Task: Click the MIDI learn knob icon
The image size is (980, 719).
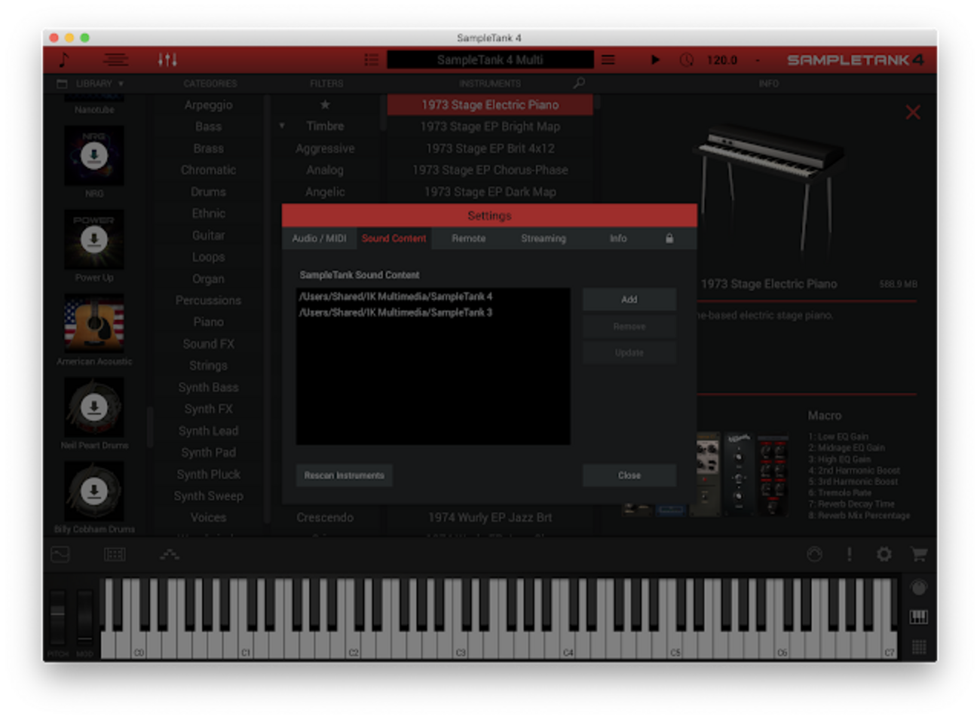Action: (x=814, y=555)
